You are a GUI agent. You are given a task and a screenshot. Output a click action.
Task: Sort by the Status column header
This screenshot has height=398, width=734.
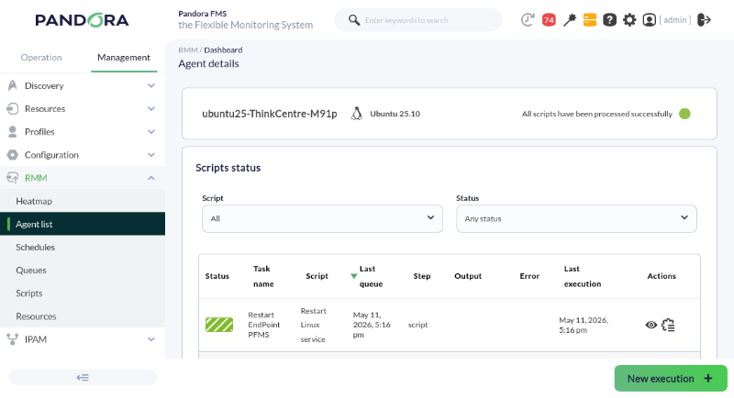pos(217,276)
